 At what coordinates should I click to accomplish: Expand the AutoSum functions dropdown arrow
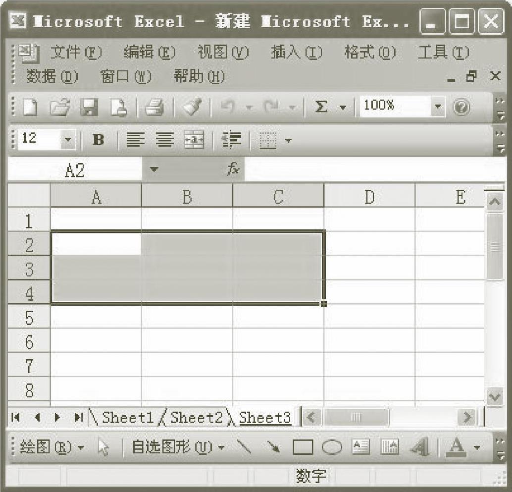343,107
